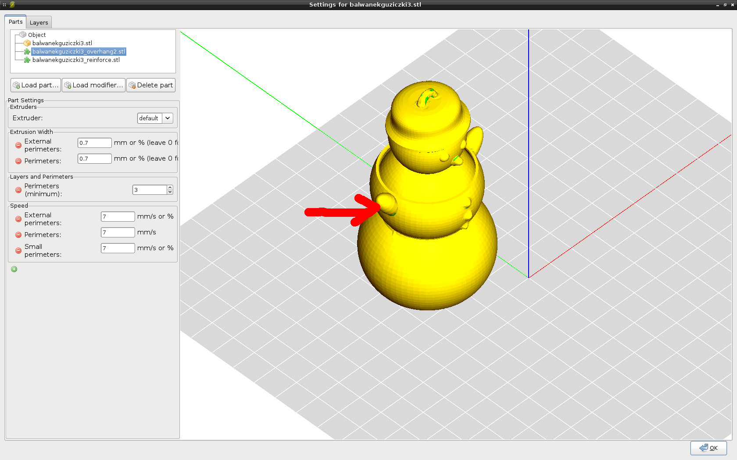Click the Perimeters speed field
Screen dimensions: 737x460
118,232
